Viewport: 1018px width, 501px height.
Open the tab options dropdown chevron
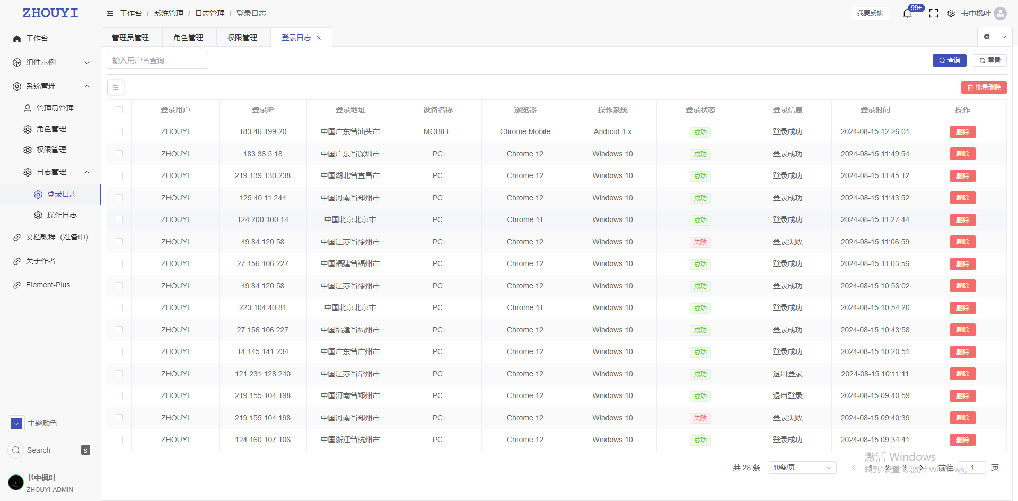coord(1004,37)
